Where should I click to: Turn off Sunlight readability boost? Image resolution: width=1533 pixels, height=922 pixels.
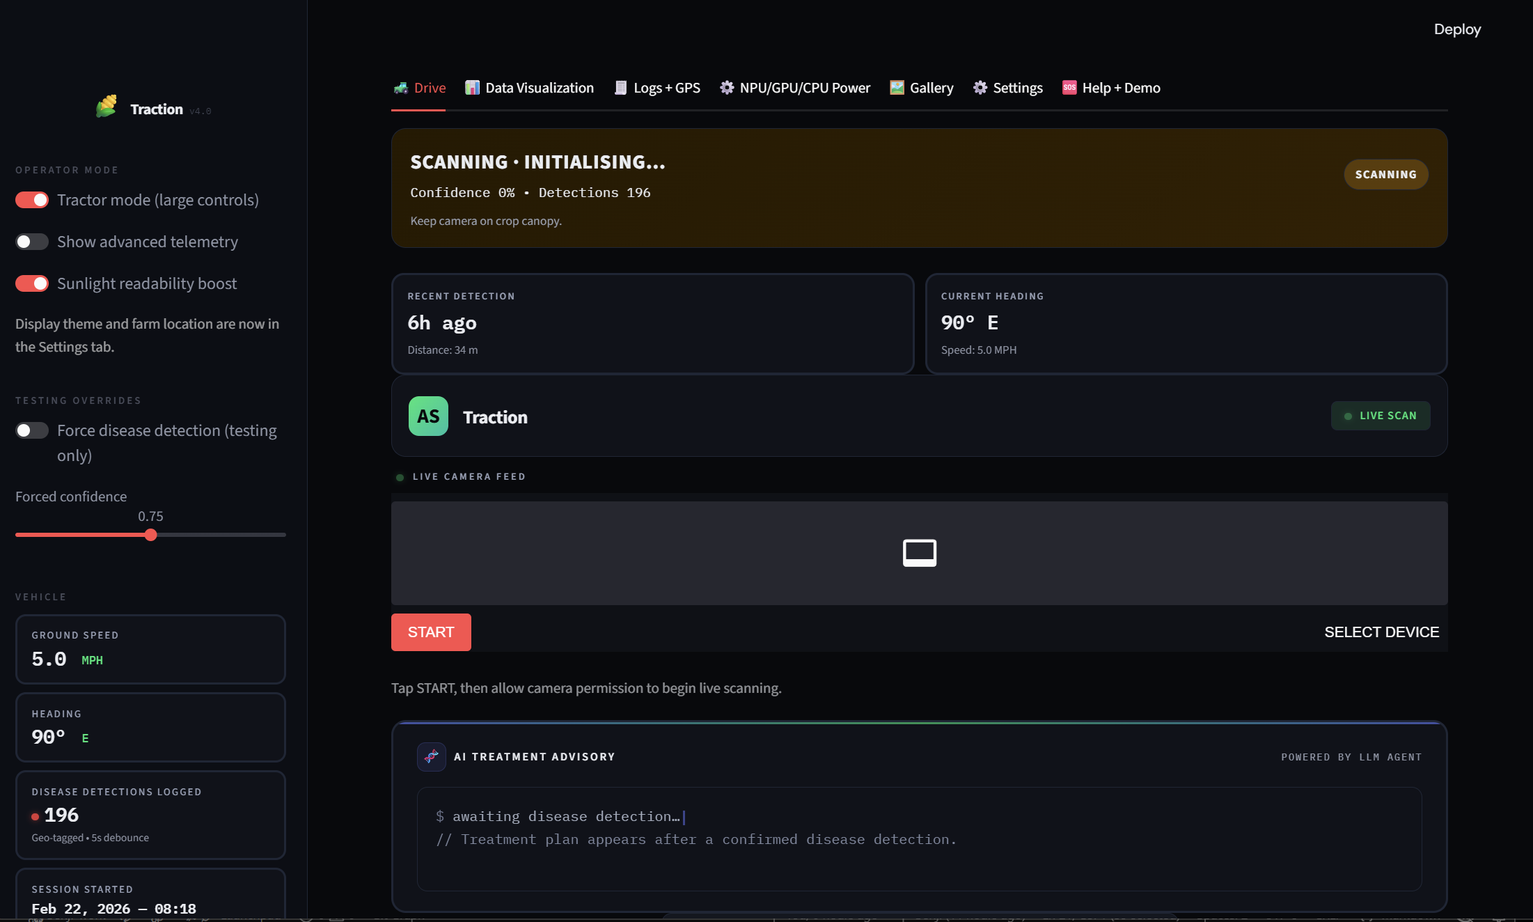coord(32,284)
